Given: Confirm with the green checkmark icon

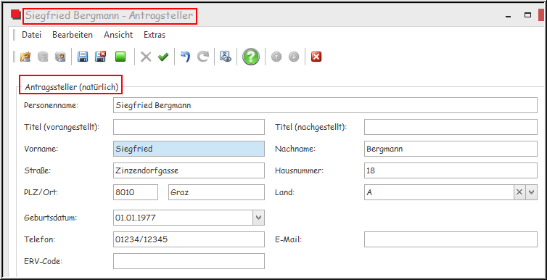Looking at the screenshot, I should coord(163,57).
